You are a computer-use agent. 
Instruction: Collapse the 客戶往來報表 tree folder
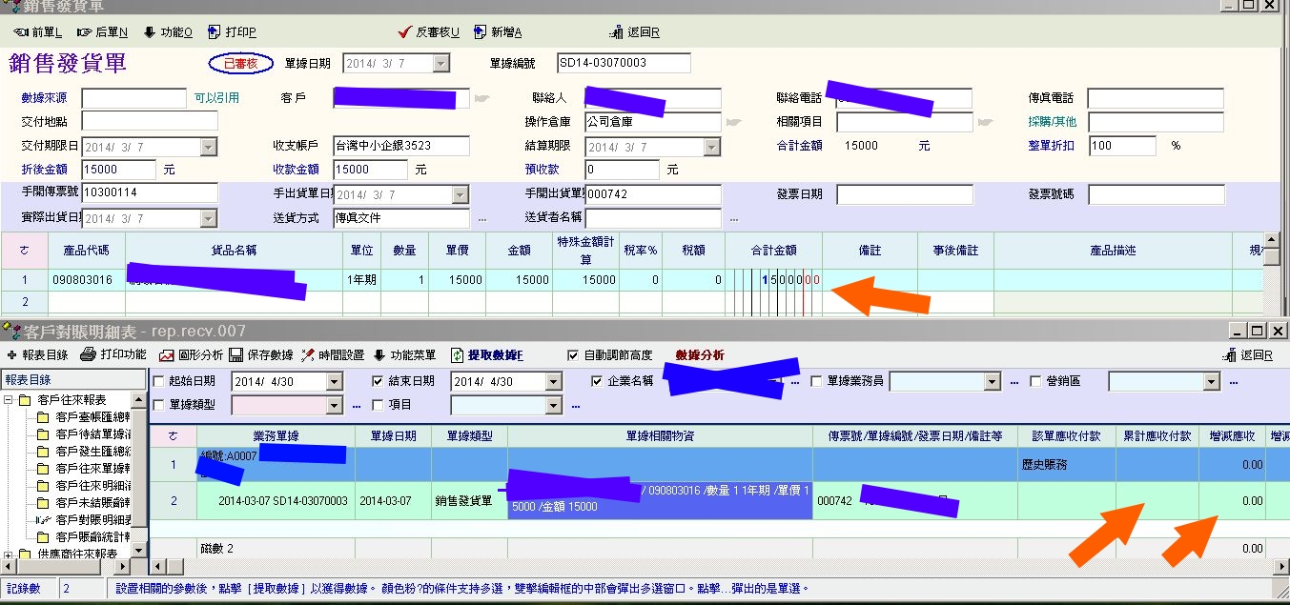(x=9, y=400)
